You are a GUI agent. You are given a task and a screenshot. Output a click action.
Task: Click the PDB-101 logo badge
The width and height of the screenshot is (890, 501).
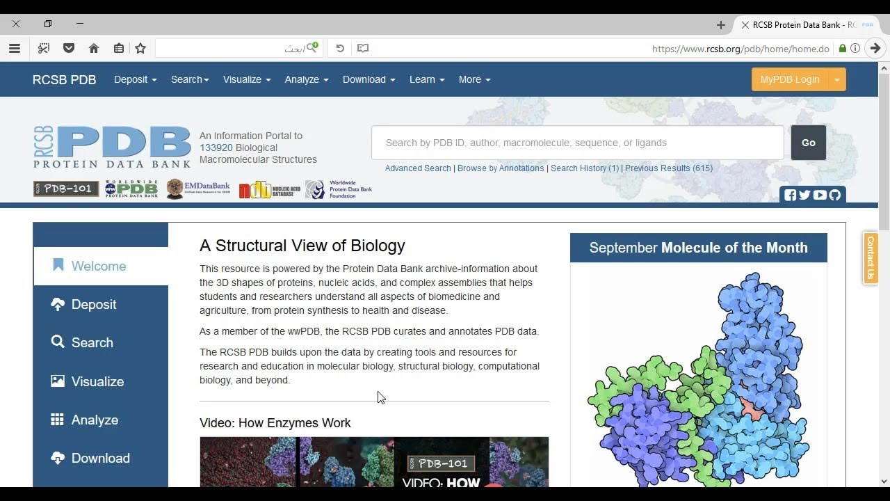pos(66,189)
